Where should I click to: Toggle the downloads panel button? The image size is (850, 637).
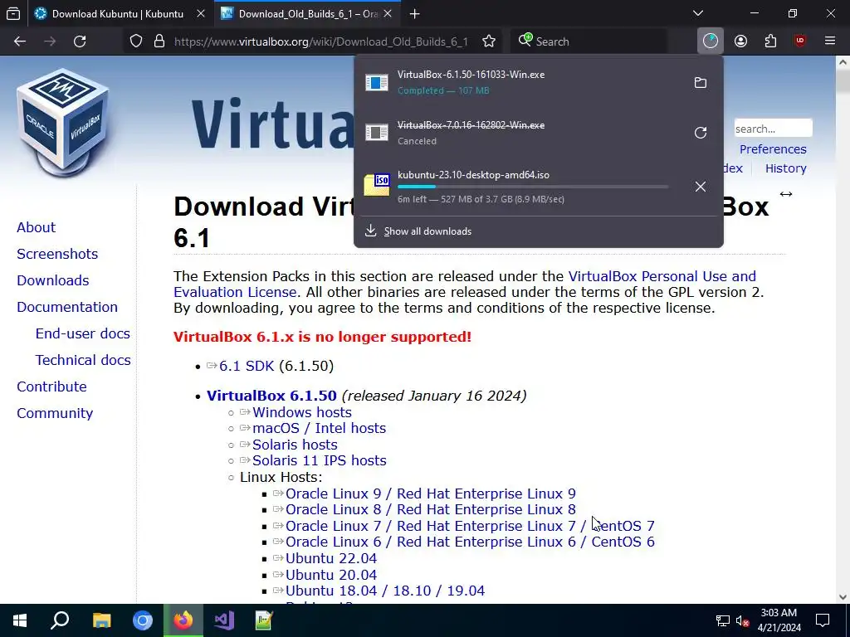(711, 41)
